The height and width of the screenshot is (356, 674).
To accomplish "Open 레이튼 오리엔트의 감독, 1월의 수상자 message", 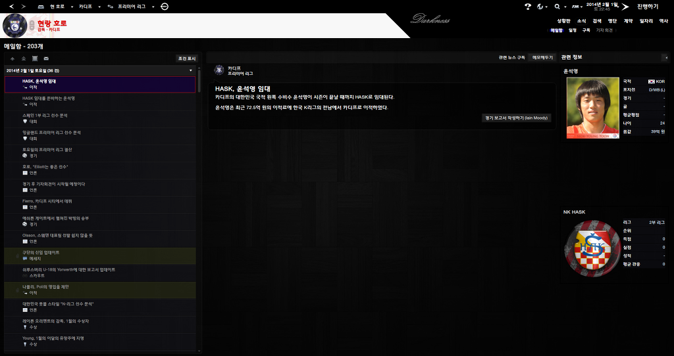I will tap(100, 324).
